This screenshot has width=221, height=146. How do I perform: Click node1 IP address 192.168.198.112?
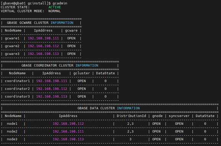tap(68, 124)
